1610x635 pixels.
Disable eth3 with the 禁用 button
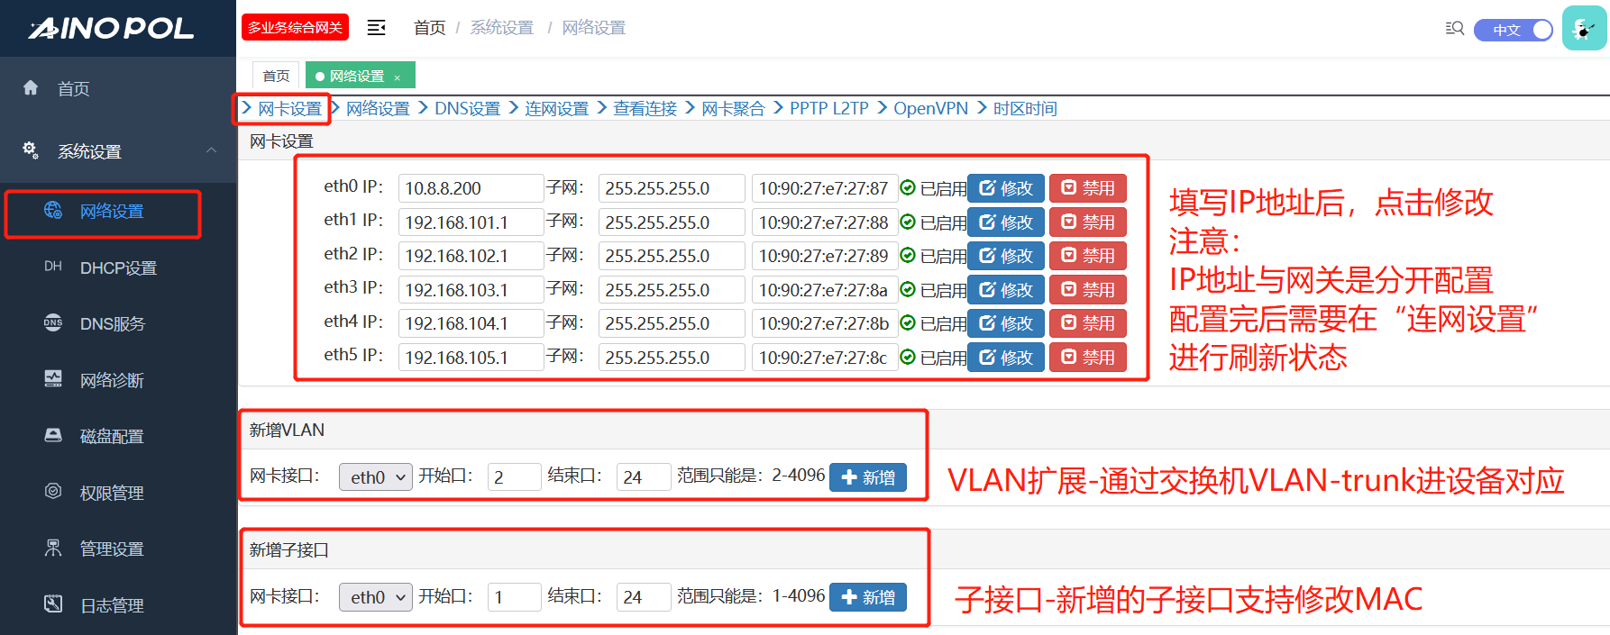1087,290
